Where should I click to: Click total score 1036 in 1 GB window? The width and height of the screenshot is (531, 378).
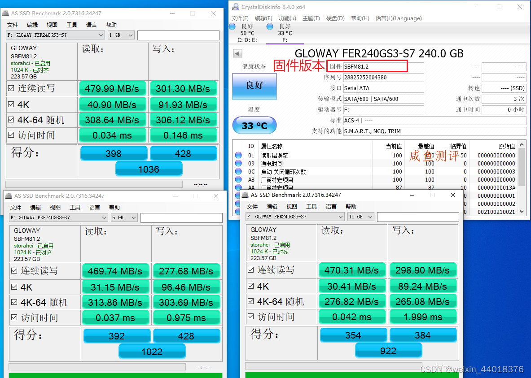tap(149, 169)
